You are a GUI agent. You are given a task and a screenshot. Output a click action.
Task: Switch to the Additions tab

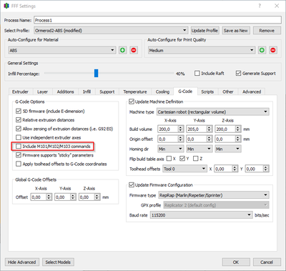point(65,92)
